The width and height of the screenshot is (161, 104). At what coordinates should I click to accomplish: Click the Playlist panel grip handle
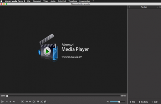(129, 7)
